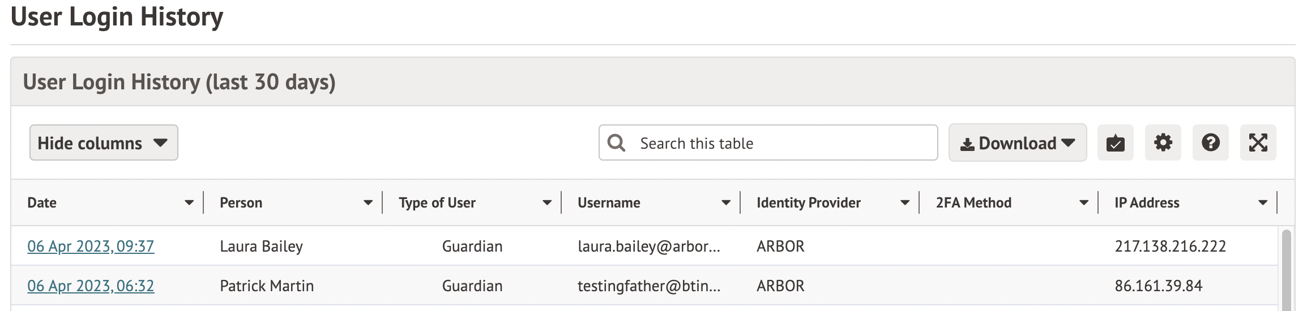Open the 06 Apr 2023, 06:32 login entry
The height and width of the screenshot is (311, 1307).
91,286
